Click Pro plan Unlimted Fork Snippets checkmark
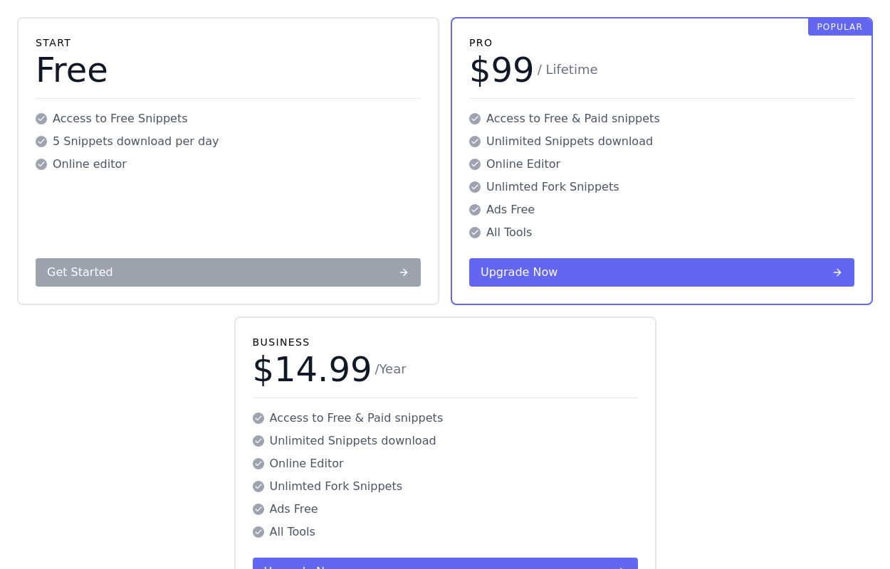Viewport: 890px width, 569px height. click(x=475, y=187)
